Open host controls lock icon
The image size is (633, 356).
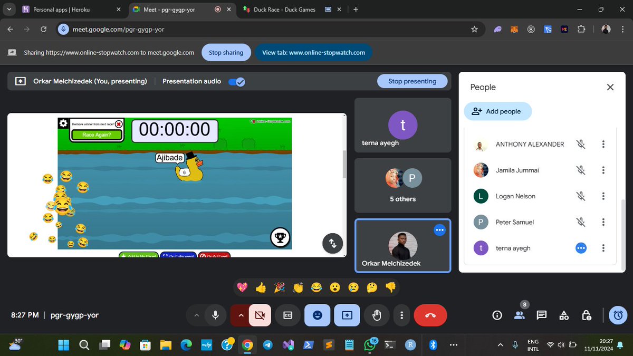pos(587,315)
